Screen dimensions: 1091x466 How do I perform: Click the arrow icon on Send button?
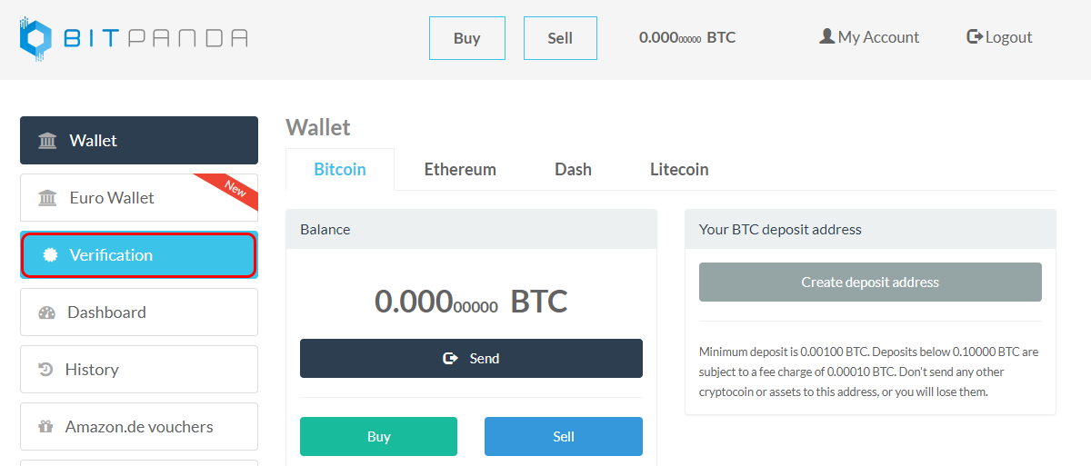(450, 359)
